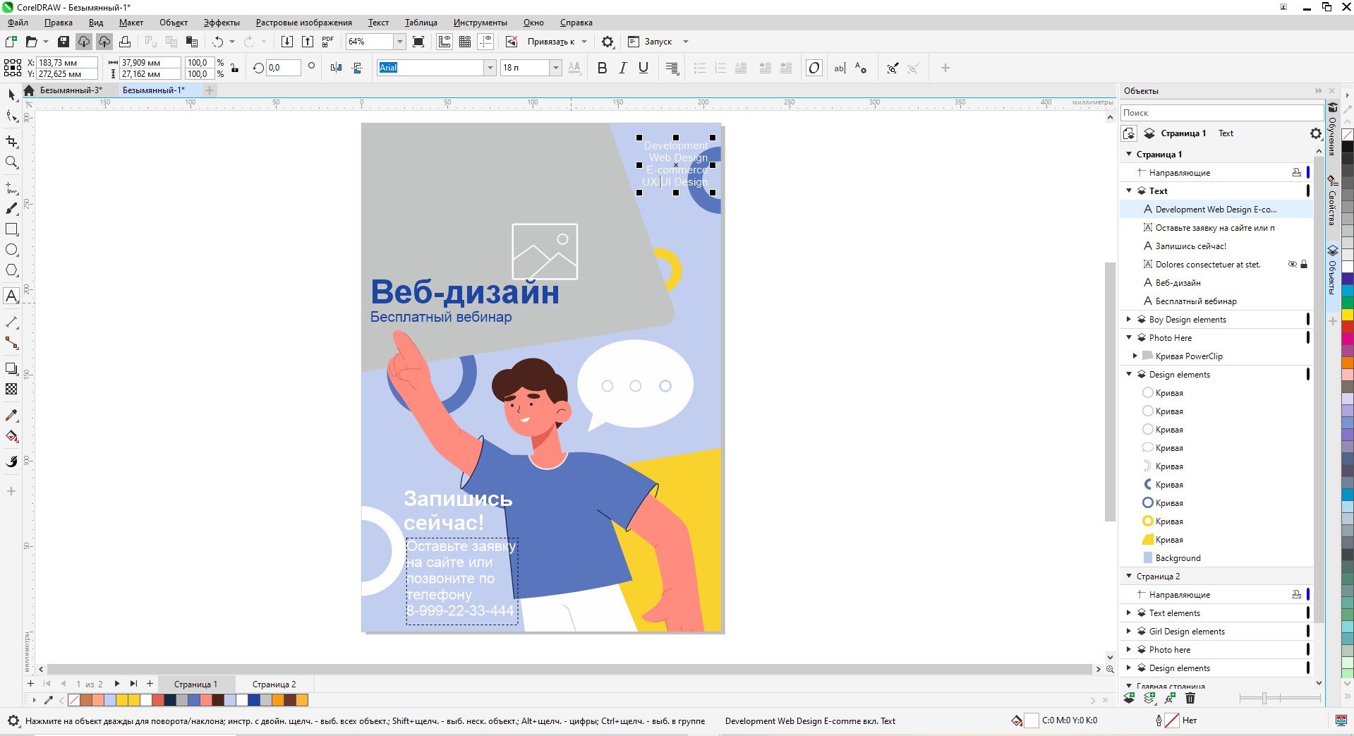The height and width of the screenshot is (736, 1354).
Task: Open the zoom level dropdown
Action: [x=399, y=42]
